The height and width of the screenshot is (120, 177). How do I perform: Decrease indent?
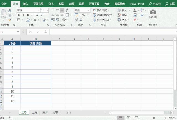(53, 20)
